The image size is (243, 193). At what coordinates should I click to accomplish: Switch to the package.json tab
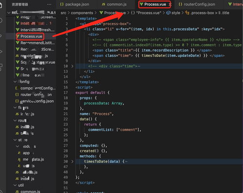(x=75, y=4)
